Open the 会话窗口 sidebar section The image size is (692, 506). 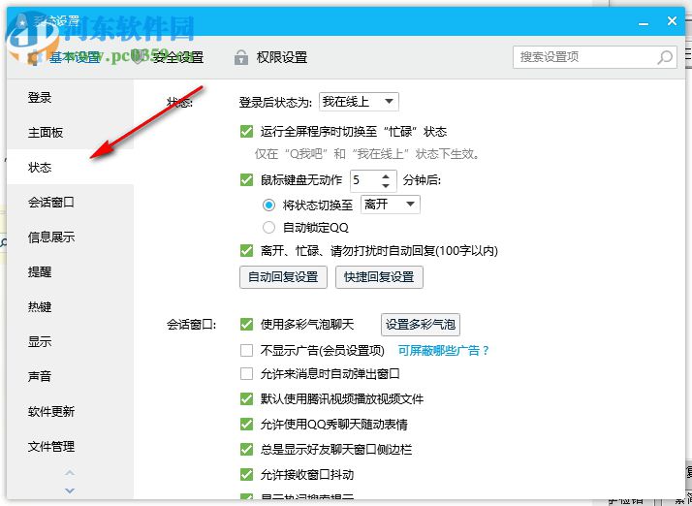(x=70, y=203)
